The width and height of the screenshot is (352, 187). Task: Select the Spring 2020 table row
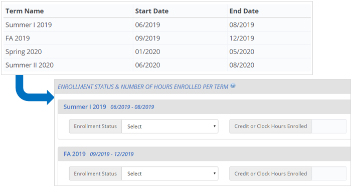coord(157,51)
